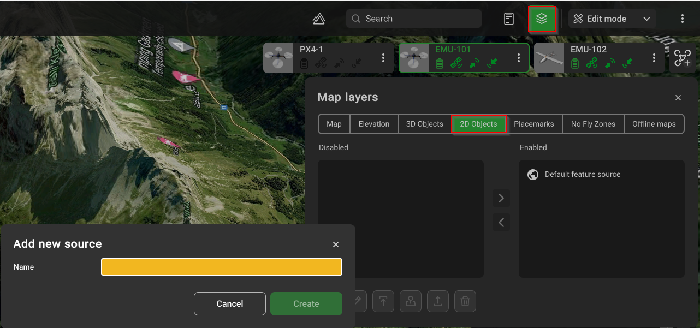Click the left arrow to disable layer
The height and width of the screenshot is (328, 700).
point(501,222)
